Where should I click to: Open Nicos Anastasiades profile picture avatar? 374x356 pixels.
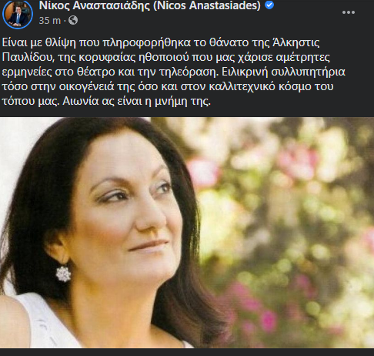pos(18,14)
